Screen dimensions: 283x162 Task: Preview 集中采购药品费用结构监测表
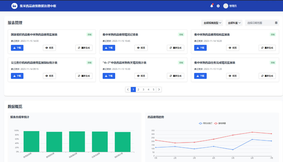click(233, 48)
